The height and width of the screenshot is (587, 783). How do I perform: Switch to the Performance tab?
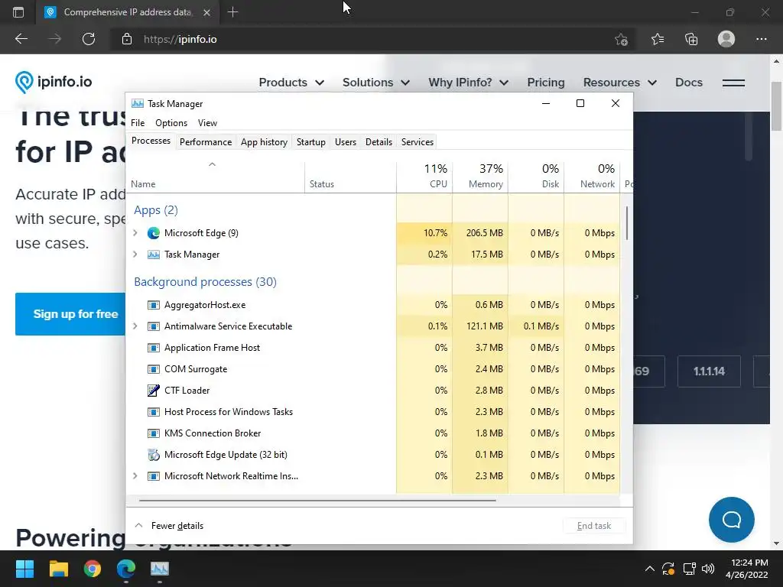pyautogui.click(x=206, y=142)
